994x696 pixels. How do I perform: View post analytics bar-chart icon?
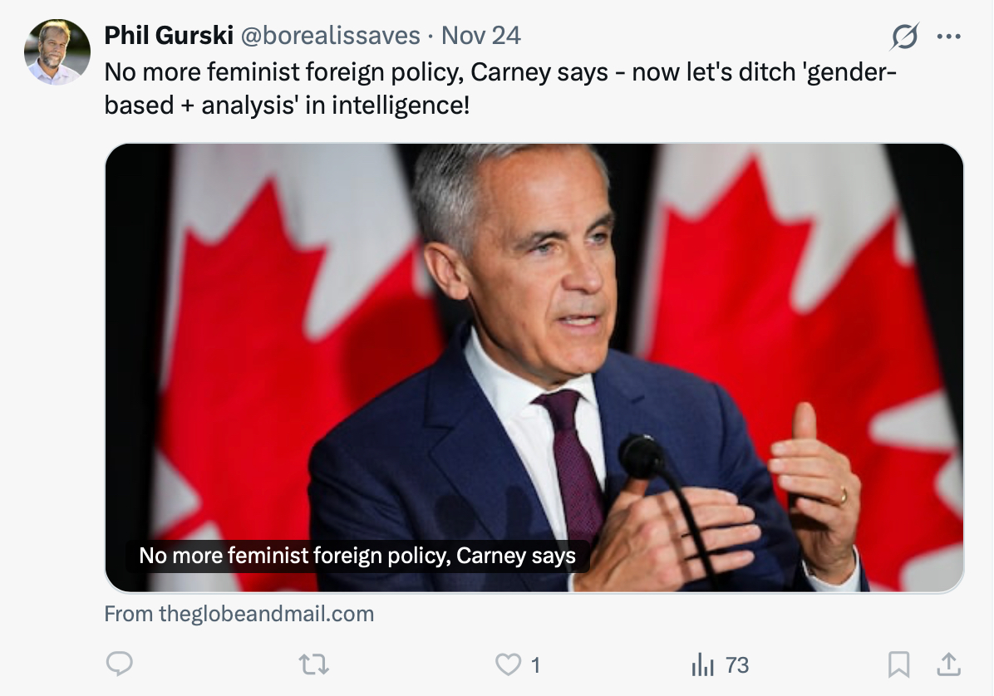pyautogui.click(x=703, y=664)
